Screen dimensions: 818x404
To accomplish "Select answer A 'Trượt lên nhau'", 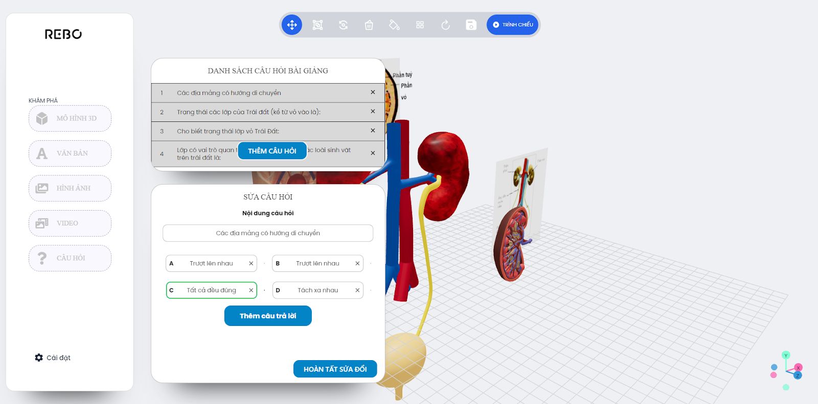I will click(211, 263).
